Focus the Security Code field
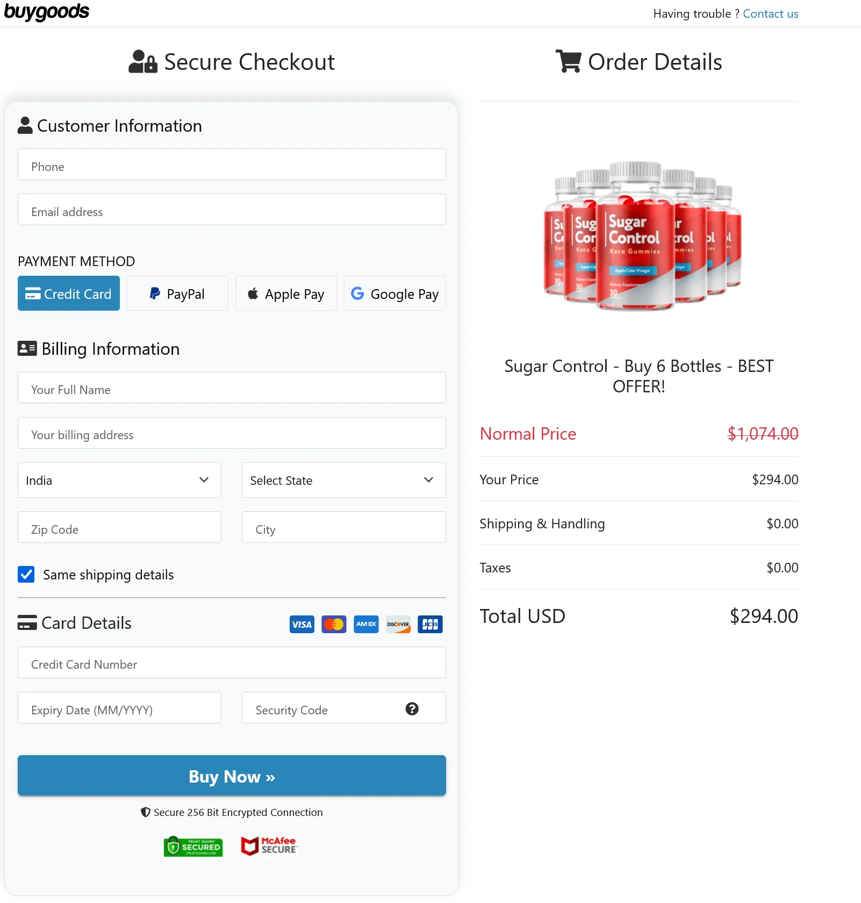 coord(344,708)
